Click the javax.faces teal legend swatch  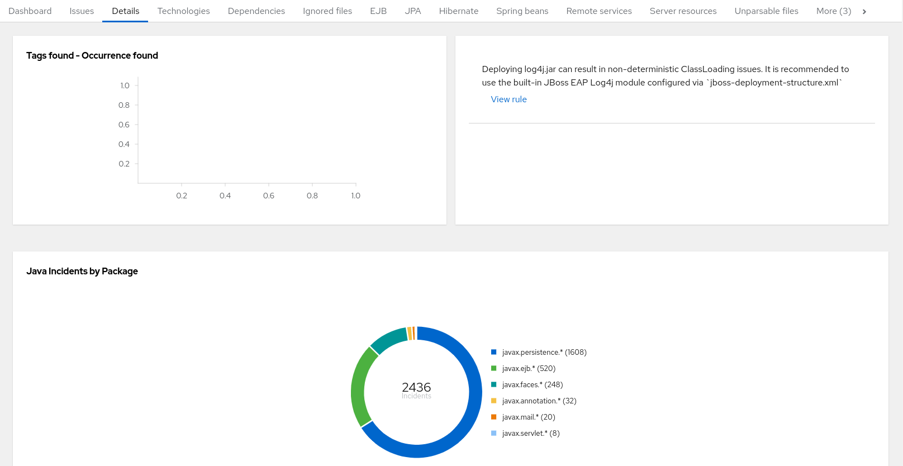pos(494,385)
